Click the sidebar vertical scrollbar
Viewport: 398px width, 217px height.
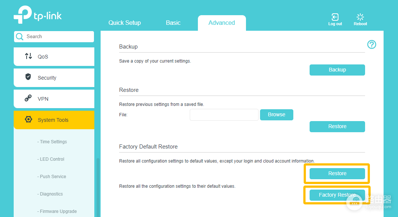98,187
